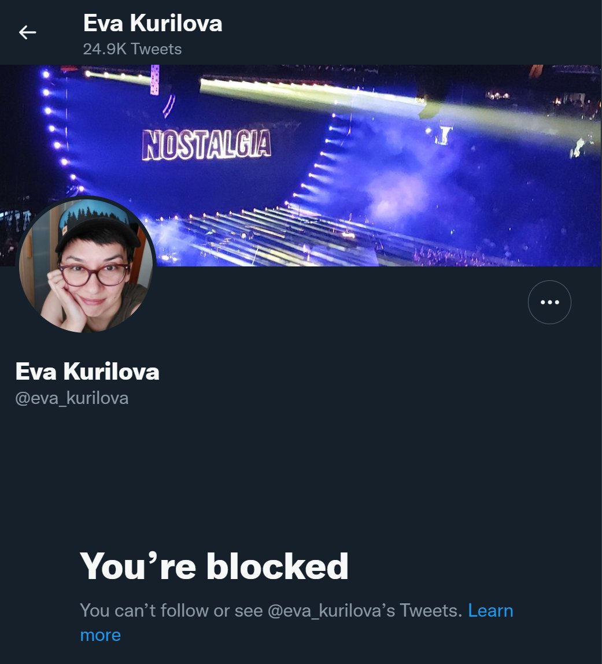Image resolution: width=602 pixels, height=664 pixels.
Task: Click the red glasses in the profile photo
Action: (x=94, y=273)
